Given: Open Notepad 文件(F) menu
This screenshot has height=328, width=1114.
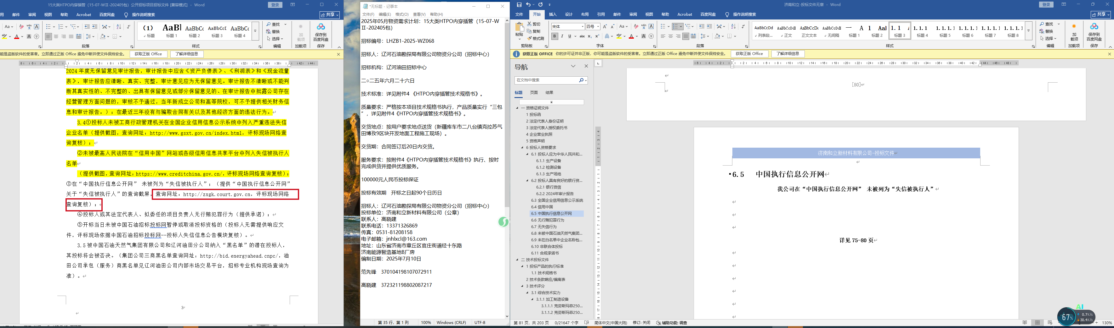Looking at the screenshot, I should [x=368, y=14].
